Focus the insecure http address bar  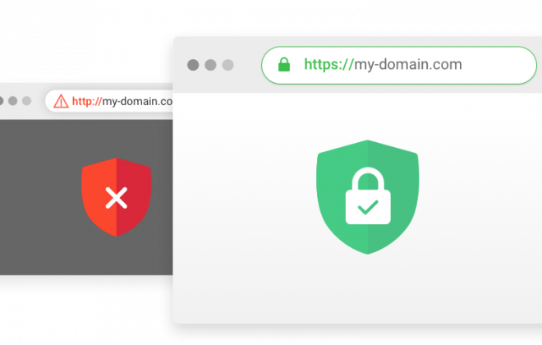click(109, 101)
